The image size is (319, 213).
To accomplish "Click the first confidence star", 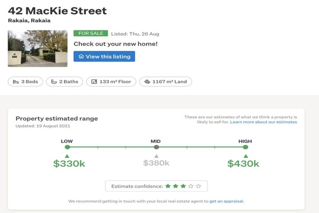I will pyautogui.click(x=168, y=186).
